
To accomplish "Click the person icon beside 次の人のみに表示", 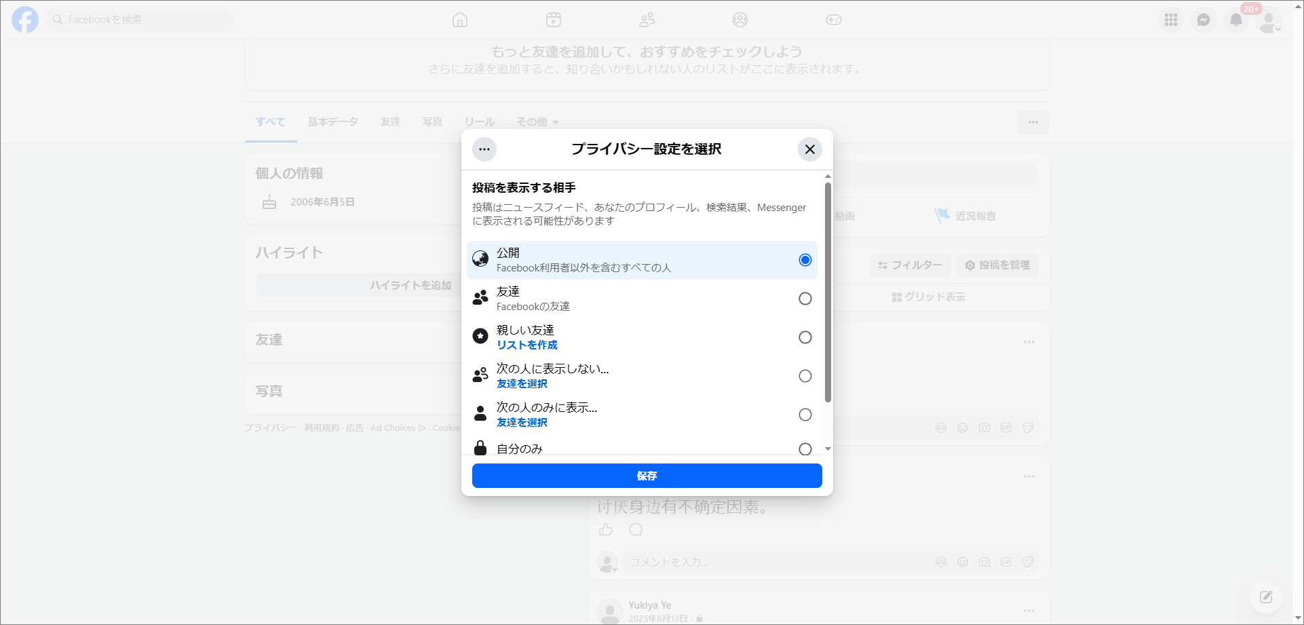I will [x=480, y=413].
